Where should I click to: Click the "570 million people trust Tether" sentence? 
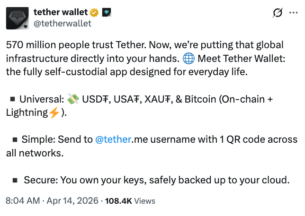[76, 45]
